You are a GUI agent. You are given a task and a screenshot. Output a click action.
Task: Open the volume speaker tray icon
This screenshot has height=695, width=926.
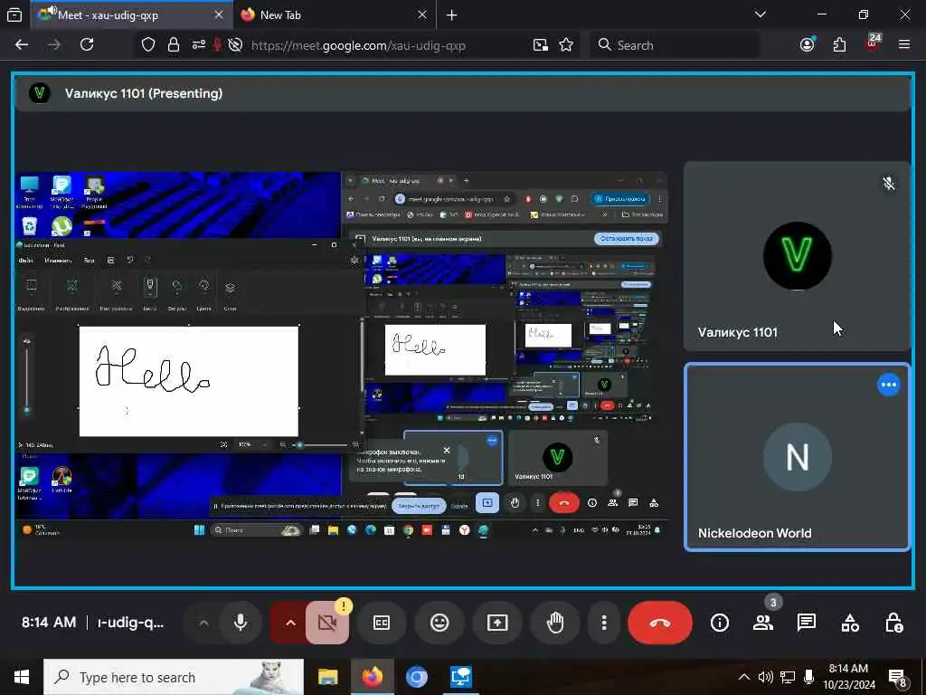click(766, 677)
